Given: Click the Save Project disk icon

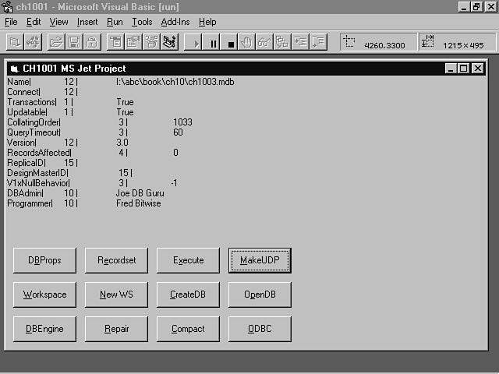Looking at the screenshot, I should (x=73, y=42).
